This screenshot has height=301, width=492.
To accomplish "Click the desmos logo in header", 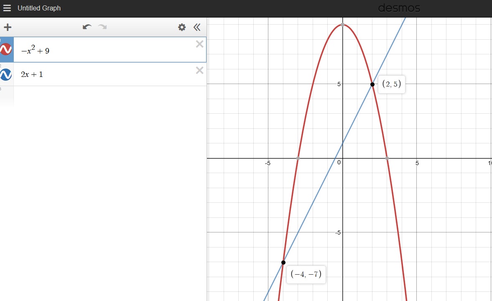I will (399, 8).
